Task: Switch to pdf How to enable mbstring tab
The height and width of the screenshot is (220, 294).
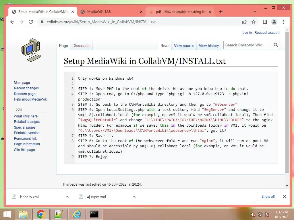Action: 180,12
